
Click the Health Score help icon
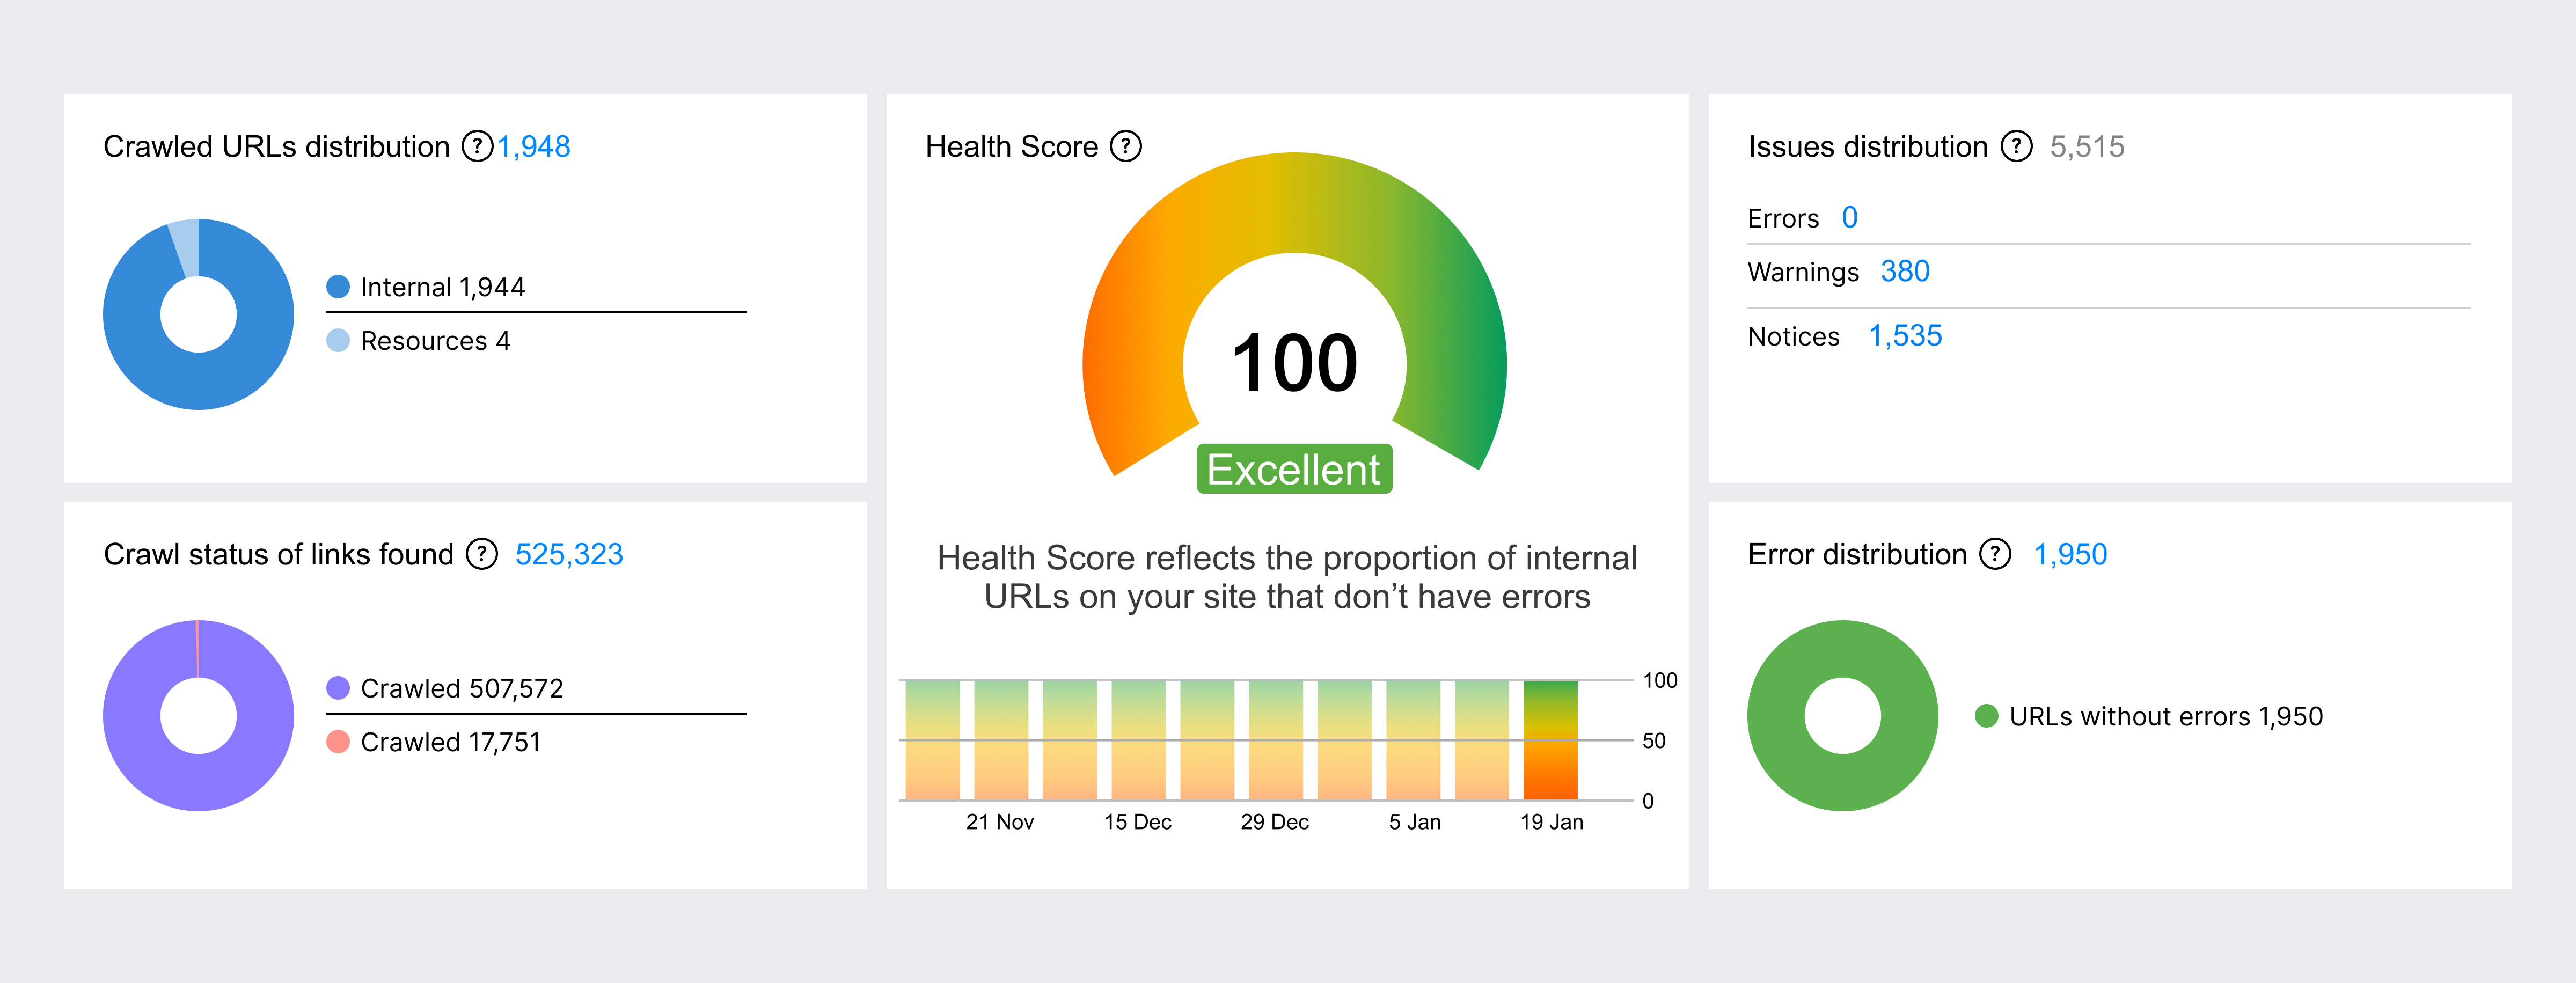1126,146
